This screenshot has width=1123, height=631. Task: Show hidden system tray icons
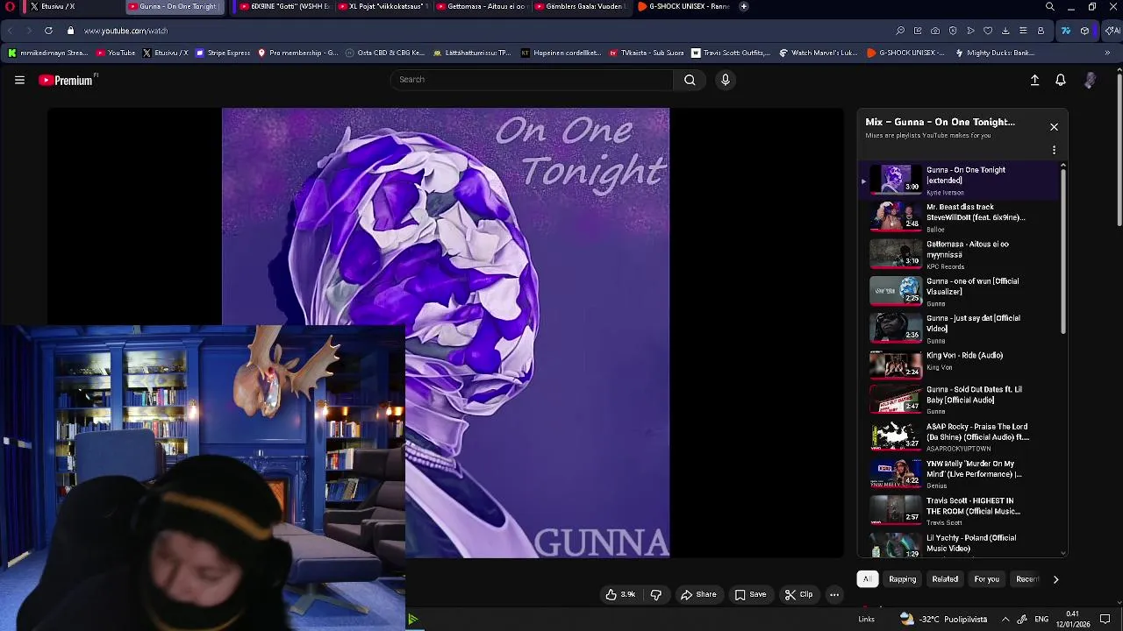[x=1005, y=620]
